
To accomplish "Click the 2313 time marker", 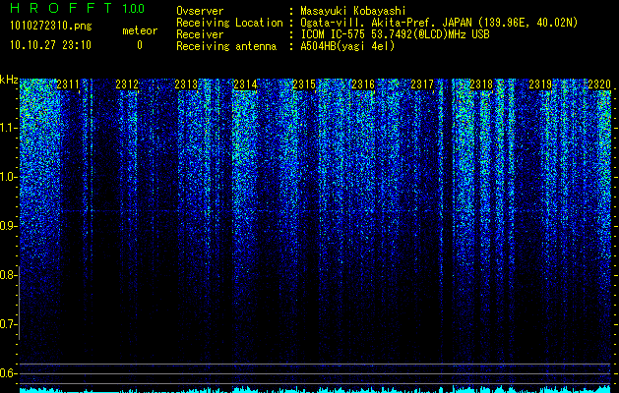I will (x=186, y=84).
